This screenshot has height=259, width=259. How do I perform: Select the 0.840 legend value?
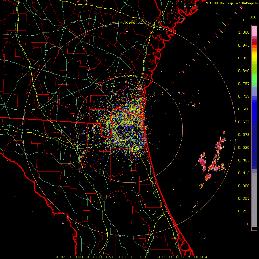(244, 71)
